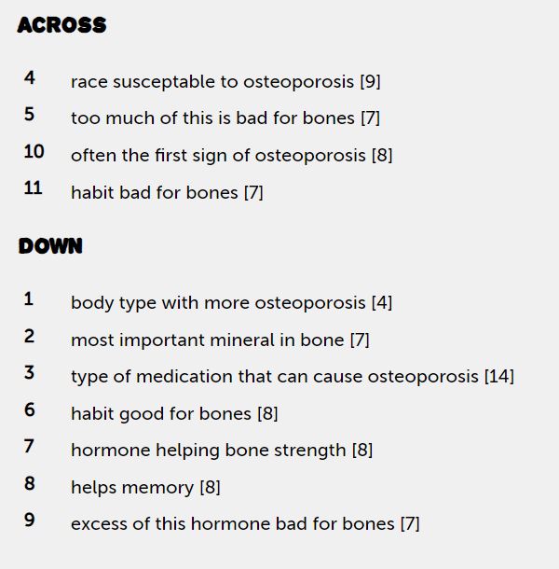The width and height of the screenshot is (559, 569).
Task: Click the 'habit bad for bones' clue
Action: (167, 193)
